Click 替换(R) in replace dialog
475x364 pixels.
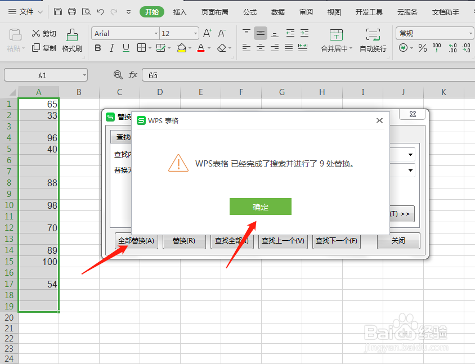pos(184,241)
